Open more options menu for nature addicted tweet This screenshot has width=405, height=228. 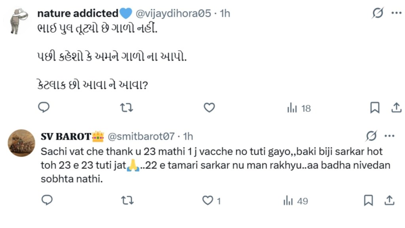pos(396,13)
